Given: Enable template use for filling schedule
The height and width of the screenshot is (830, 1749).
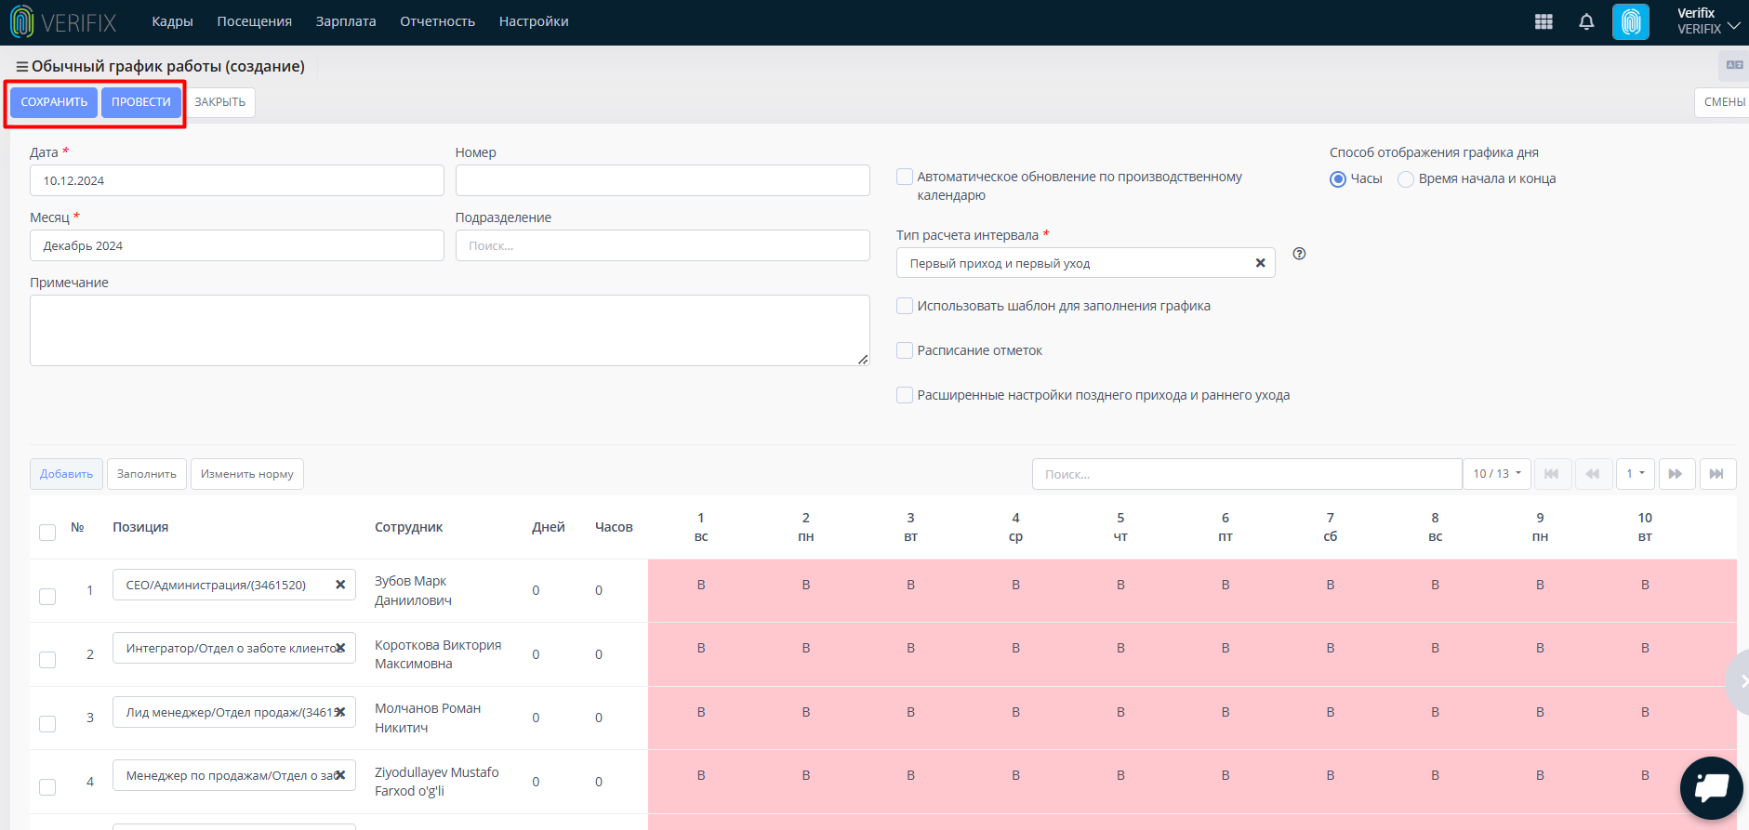Looking at the screenshot, I should point(905,306).
